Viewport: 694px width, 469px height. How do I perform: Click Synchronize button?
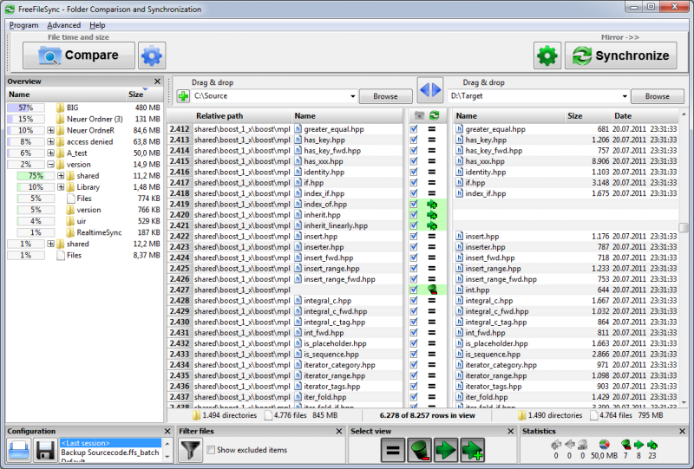tap(621, 55)
